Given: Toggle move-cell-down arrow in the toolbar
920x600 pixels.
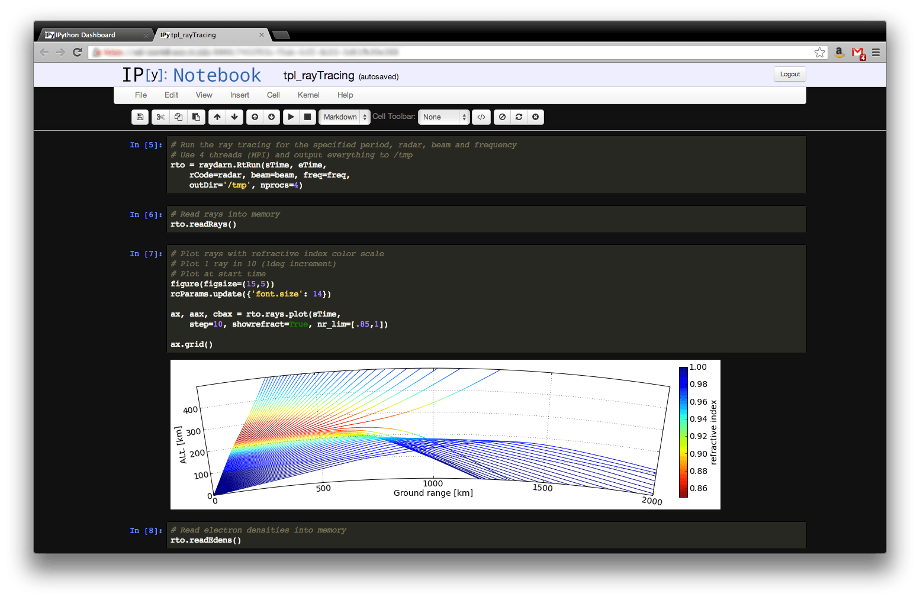Looking at the screenshot, I should coord(234,117).
